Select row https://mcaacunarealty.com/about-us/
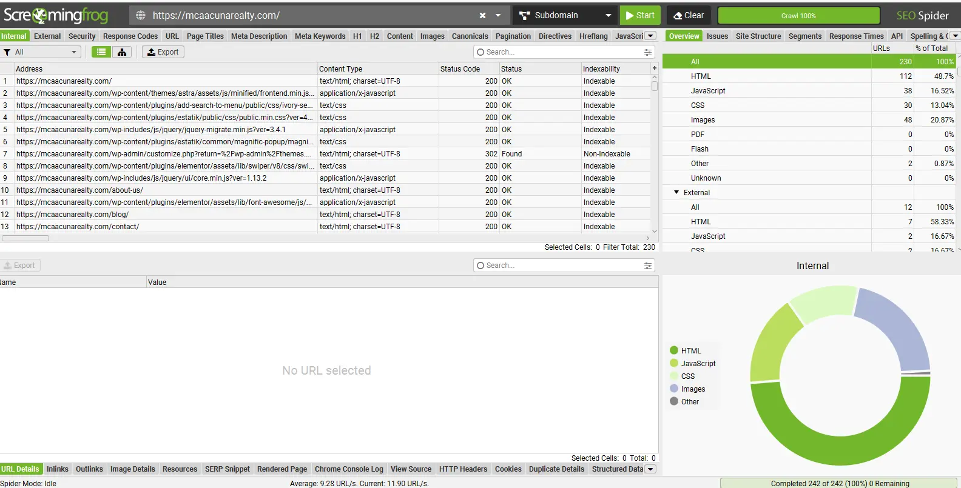The height and width of the screenshot is (488, 961). 325,190
